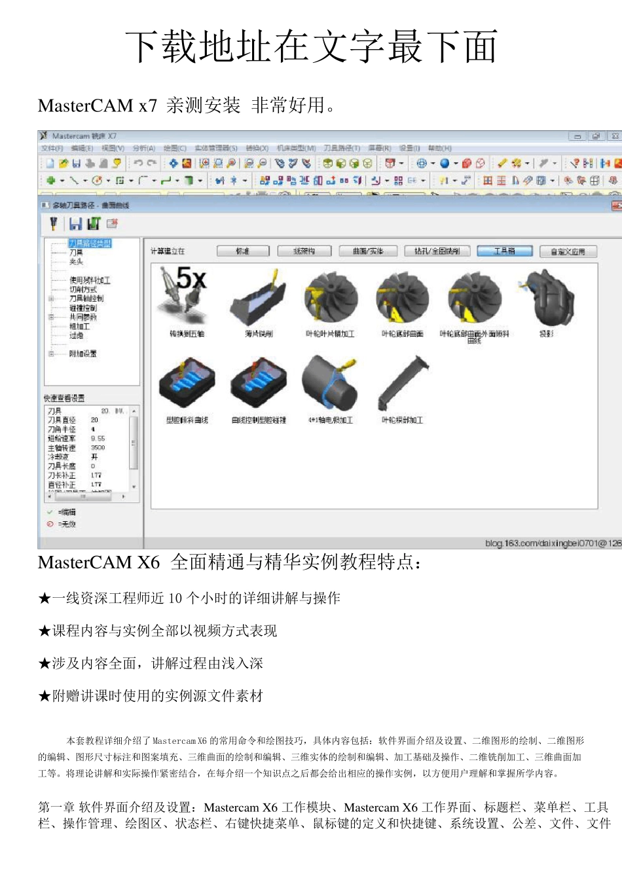Select the 夹头 tree item

[x=76, y=261]
